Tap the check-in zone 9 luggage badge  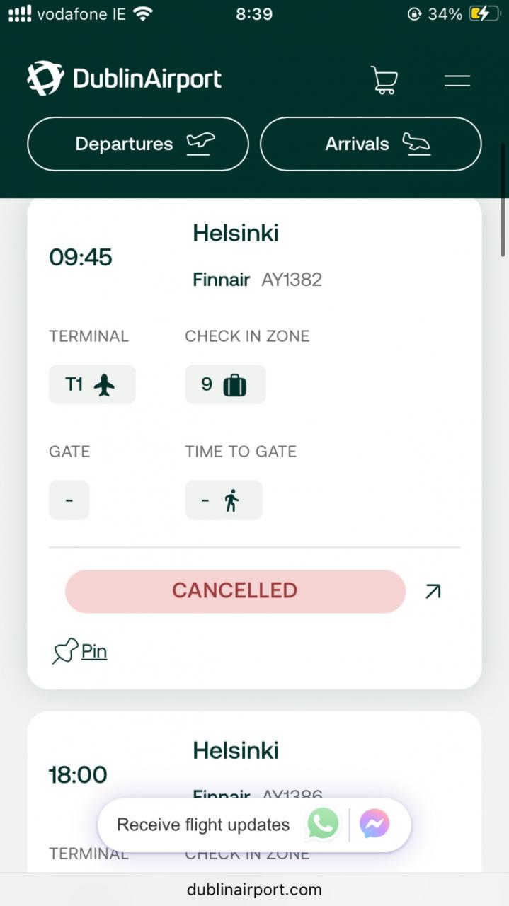tap(225, 384)
